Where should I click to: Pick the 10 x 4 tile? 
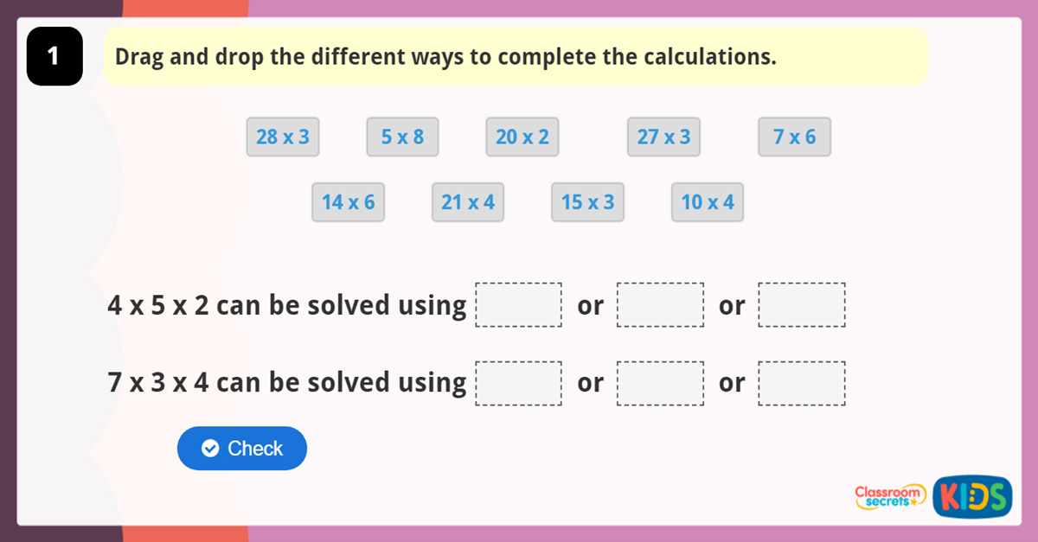point(707,202)
